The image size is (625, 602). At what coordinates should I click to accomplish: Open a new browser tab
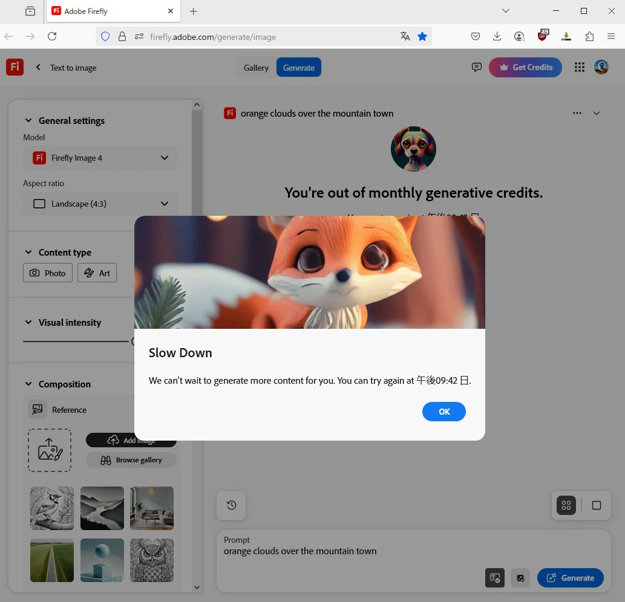[194, 11]
